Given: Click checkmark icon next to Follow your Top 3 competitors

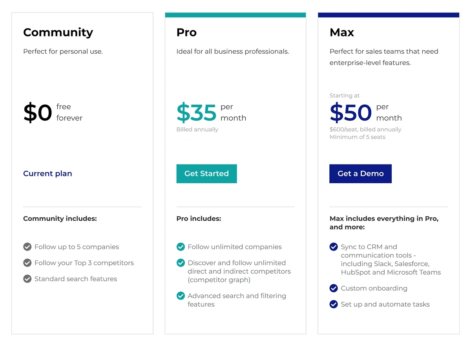Looking at the screenshot, I should pos(27,263).
